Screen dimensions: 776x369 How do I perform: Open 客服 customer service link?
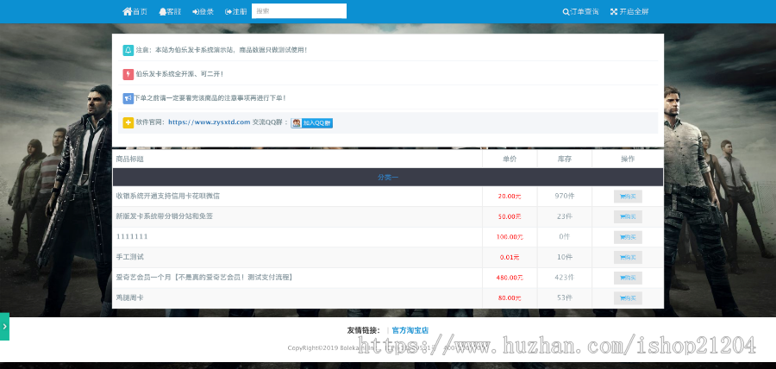point(170,11)
